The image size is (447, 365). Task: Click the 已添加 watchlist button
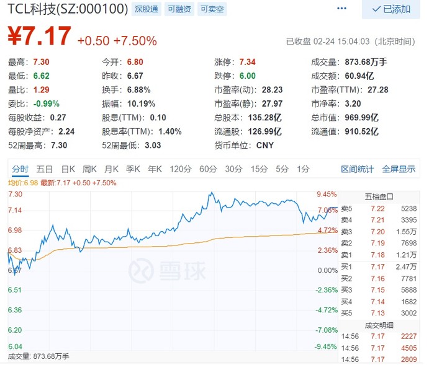point(391,9)
